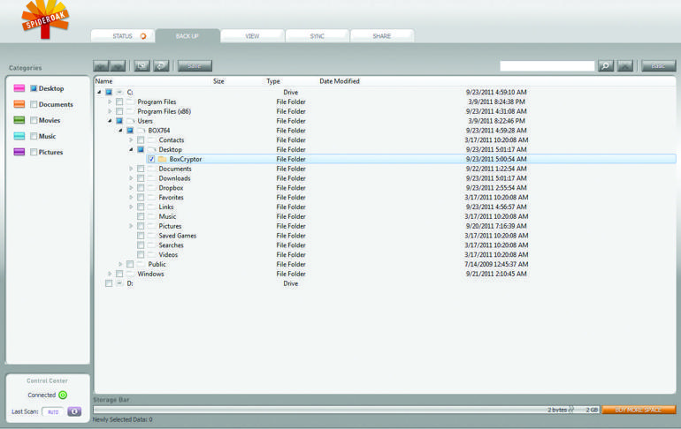Viewport: 681px width, 429px height.
Task: Expand the Windows folder node
Action: (x=110, y=274)
